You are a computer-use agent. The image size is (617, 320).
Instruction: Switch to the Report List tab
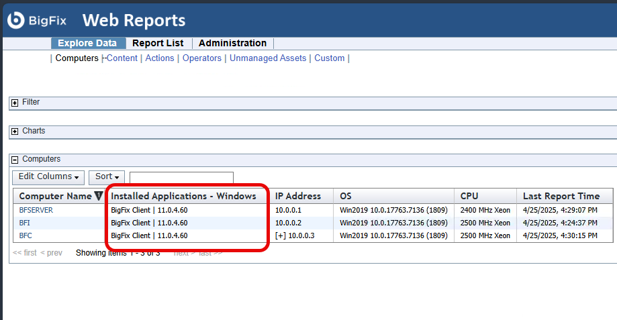click(x=158, y=43)
